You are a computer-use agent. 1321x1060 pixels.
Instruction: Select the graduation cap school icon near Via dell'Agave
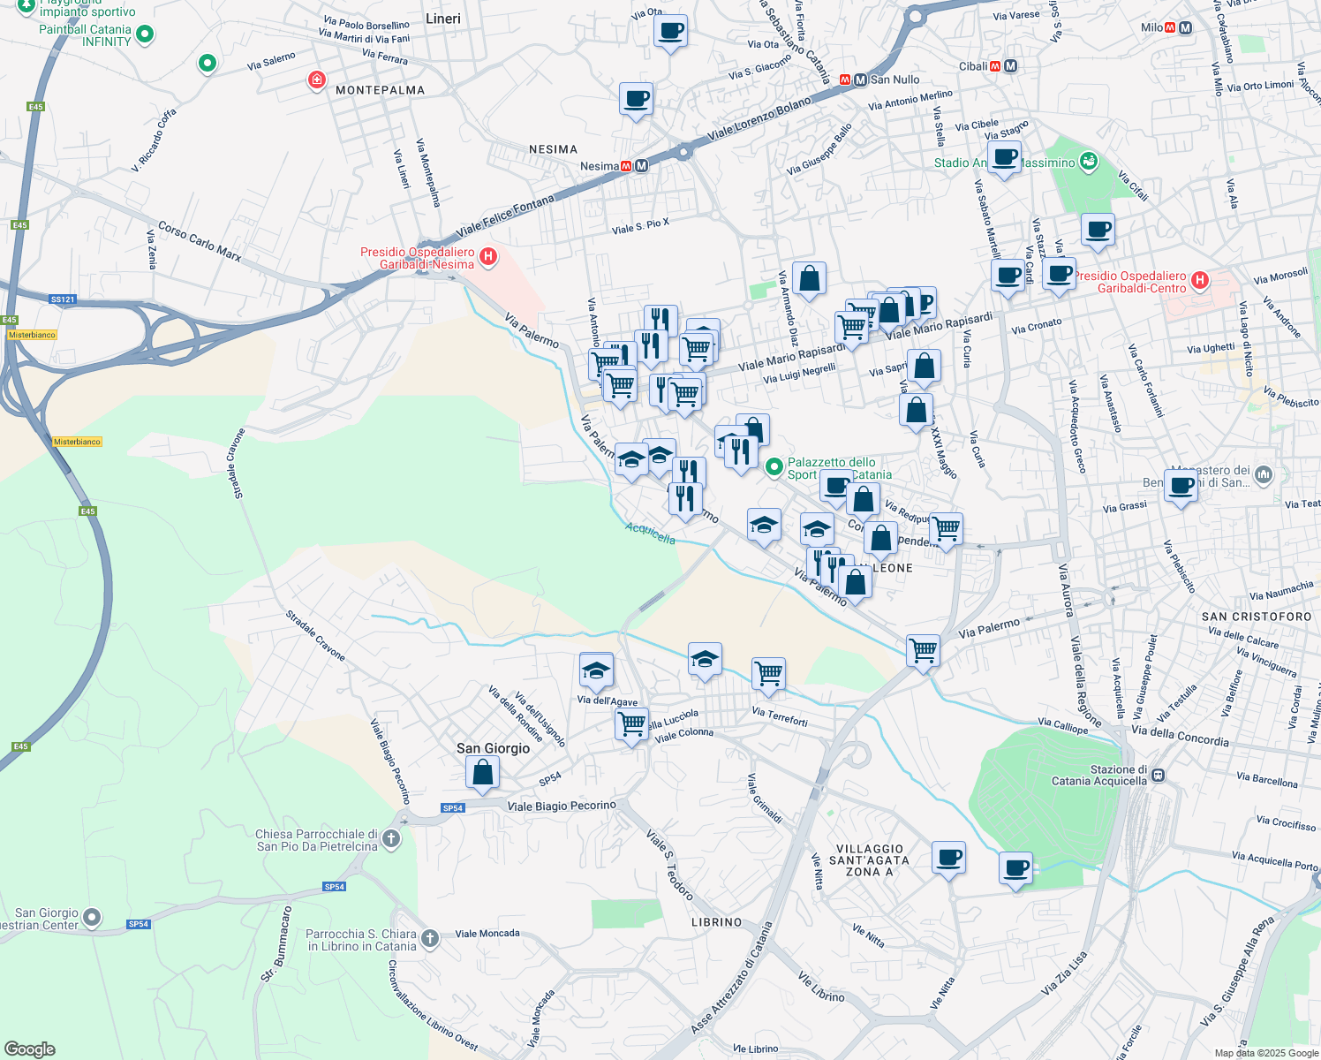[596, 671]
